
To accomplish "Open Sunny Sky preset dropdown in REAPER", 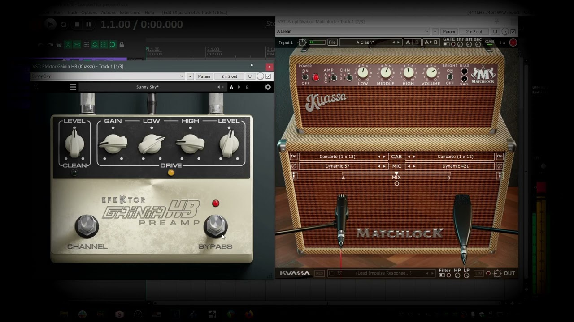I will (x=108, y=76).
